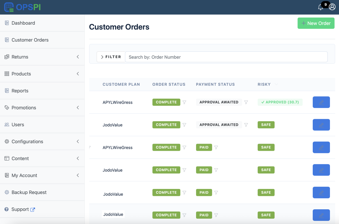Screen dimensions: 339x224
Task: Expand the FILTER panel
Action: [111, 57]
